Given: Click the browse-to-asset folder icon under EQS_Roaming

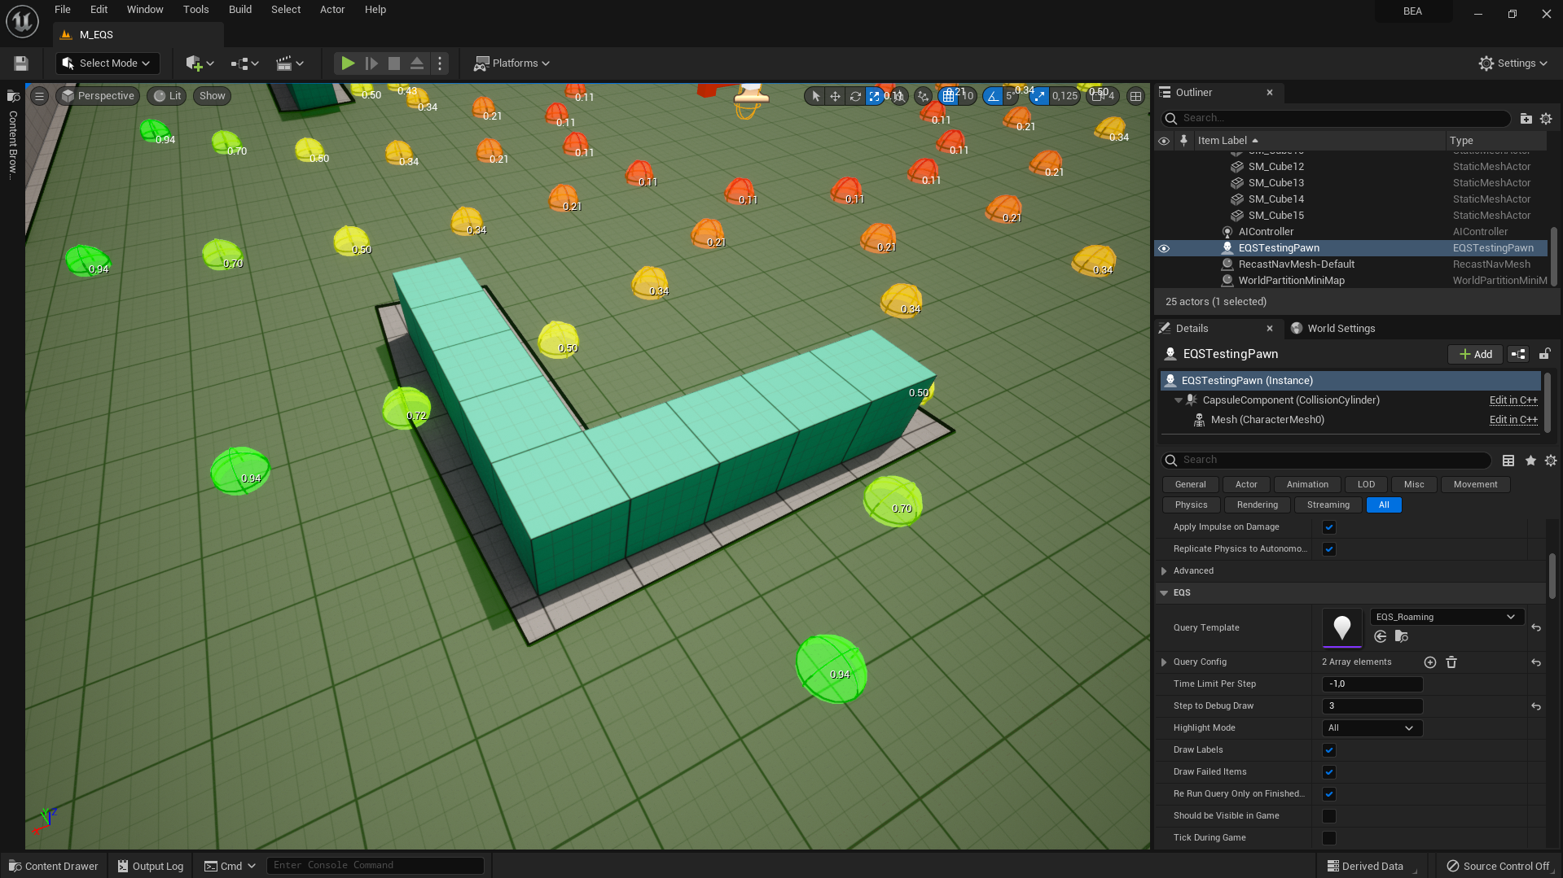Looking at the screenshot, I should 1402,637.
